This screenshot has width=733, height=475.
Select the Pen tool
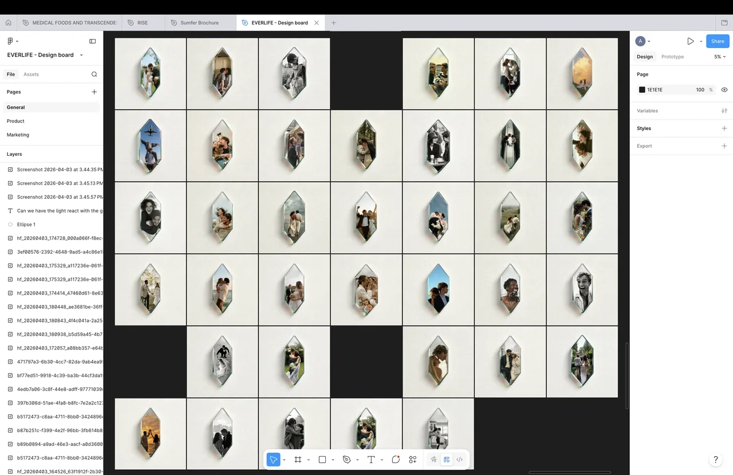(x=346, y=460)
